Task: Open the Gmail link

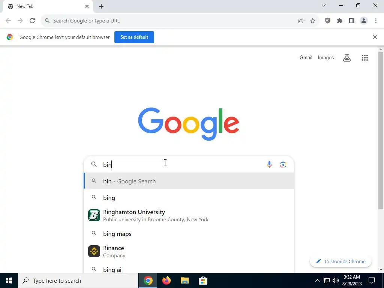Action: click(x=306, y=57)
